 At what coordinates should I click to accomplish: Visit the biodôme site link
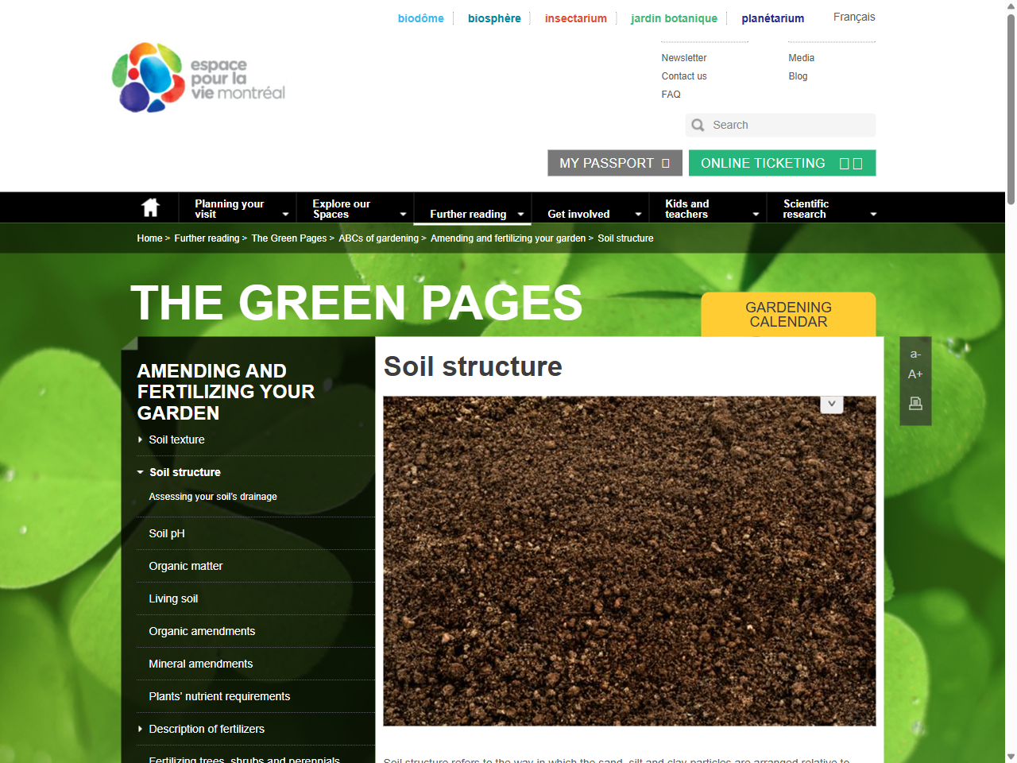(x=420, y=18)
